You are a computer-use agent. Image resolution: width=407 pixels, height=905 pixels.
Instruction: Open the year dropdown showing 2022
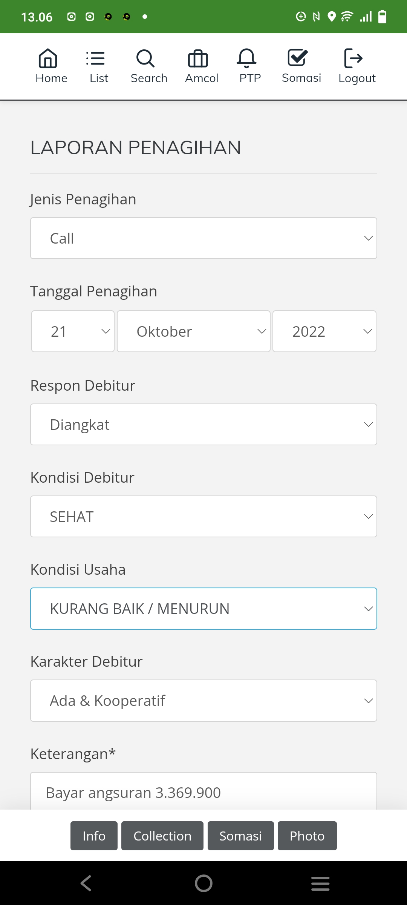pyautogui.click(x=324, y=331)
